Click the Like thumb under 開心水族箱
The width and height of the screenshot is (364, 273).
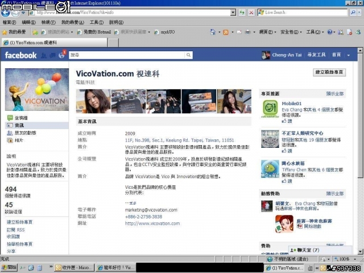point(284,181)
